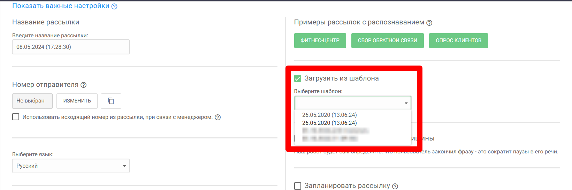Enable "Использовать исходящий номер из рассылки" checkbox

click(16, 117)
